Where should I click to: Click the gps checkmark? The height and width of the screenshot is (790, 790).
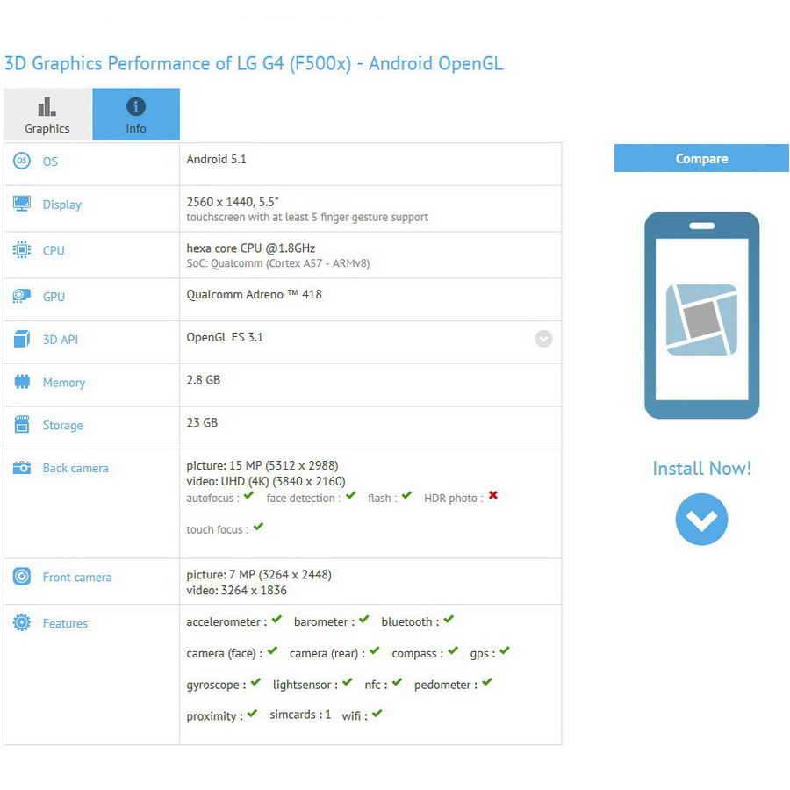coord(505,650)
